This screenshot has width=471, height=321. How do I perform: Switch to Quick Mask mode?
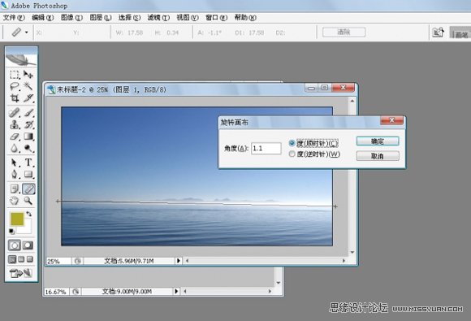(28, 245)
